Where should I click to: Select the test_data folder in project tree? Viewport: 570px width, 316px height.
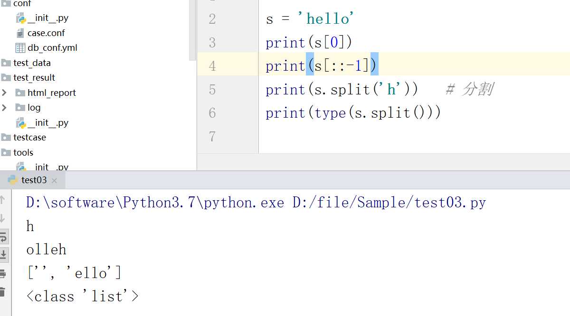32,63
